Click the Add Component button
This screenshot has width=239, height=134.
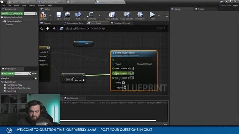12,13
